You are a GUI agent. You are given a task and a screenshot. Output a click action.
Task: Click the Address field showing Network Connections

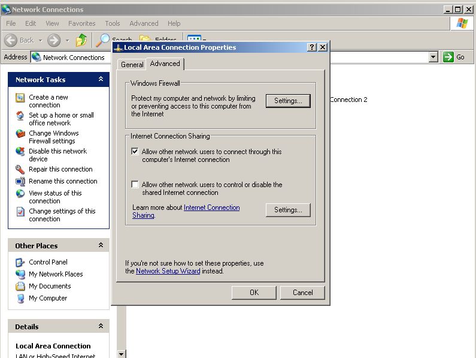[229, 57]
